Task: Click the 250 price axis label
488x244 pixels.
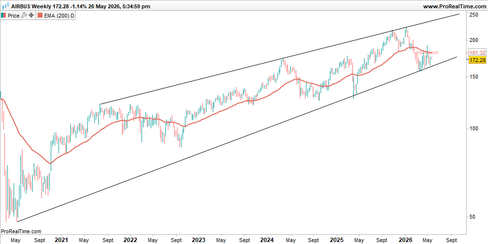Action: pyautogui.click(x=474, y=15)
